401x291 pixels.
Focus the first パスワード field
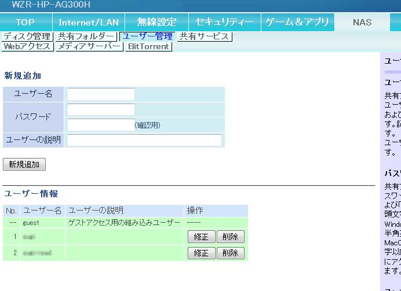coord(101,110)
